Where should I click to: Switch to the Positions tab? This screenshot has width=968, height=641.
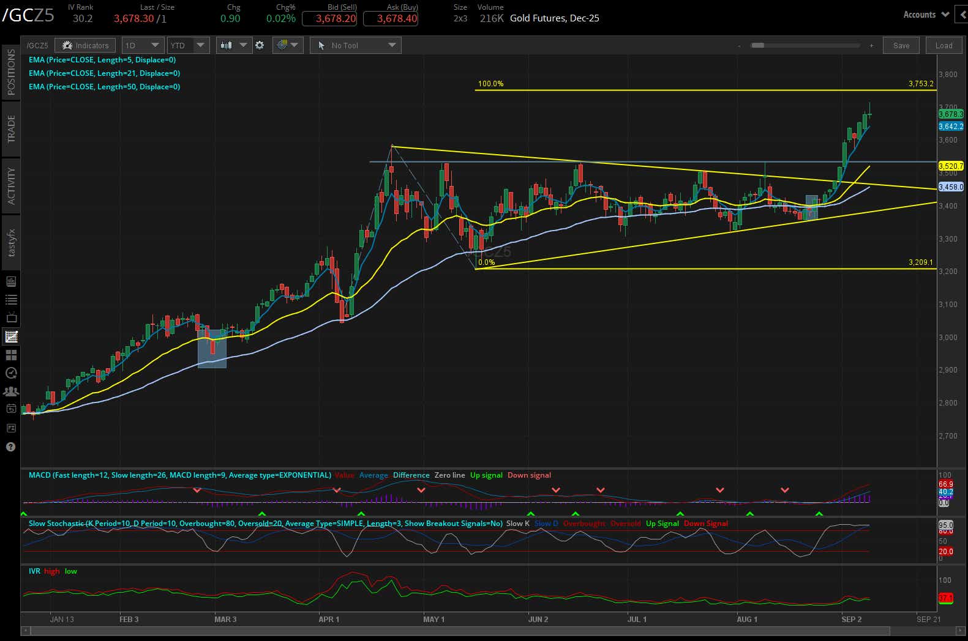coord(11,72)
